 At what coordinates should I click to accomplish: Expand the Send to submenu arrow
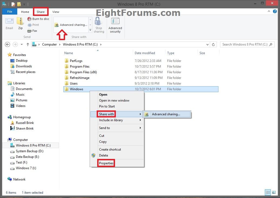pyautogui.click(x=140, y=128)
